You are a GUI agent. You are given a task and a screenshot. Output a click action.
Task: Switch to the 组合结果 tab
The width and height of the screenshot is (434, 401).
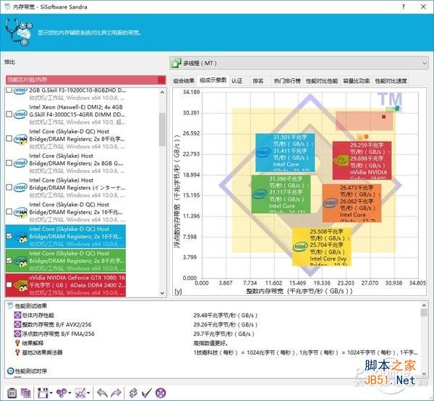click(x=184, y=81)
